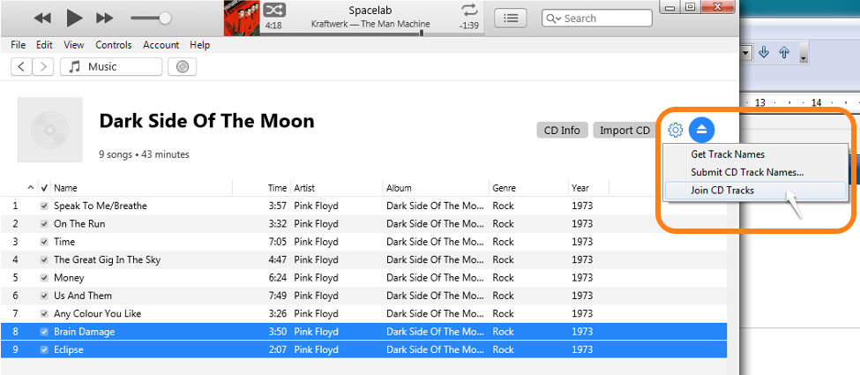Viewport: 860px width, 375px height.
Task: Click the Import CD button
Action: coord(624,131)
